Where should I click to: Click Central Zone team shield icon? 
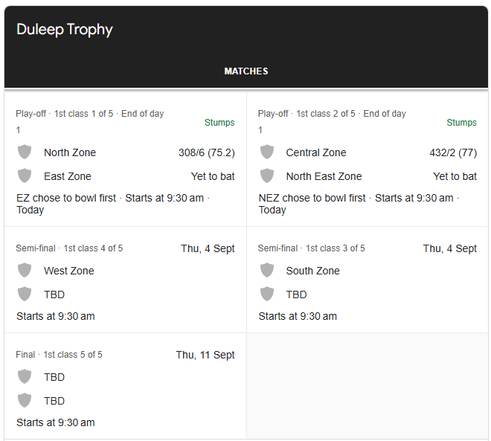click(267, 152)
